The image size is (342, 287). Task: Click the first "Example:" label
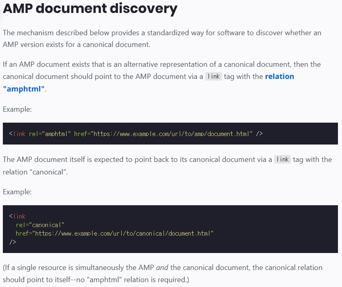point(17,109)
